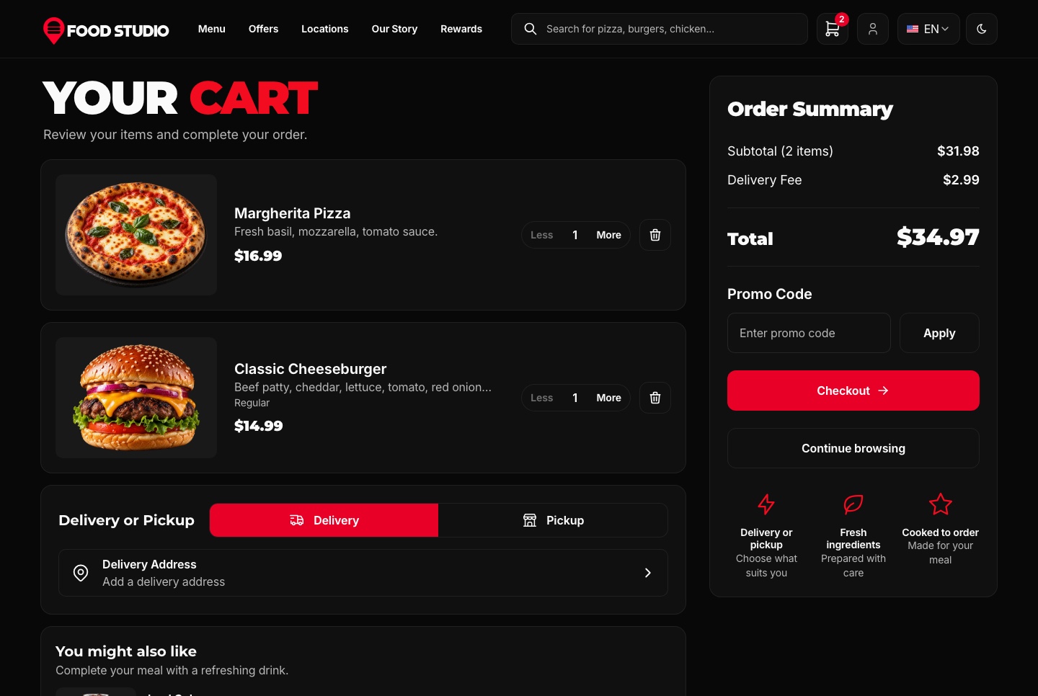Image resolution: width=1038 pixels, height=696 pixels.
Task: Apply the promo code
Action: click(939, 333)
